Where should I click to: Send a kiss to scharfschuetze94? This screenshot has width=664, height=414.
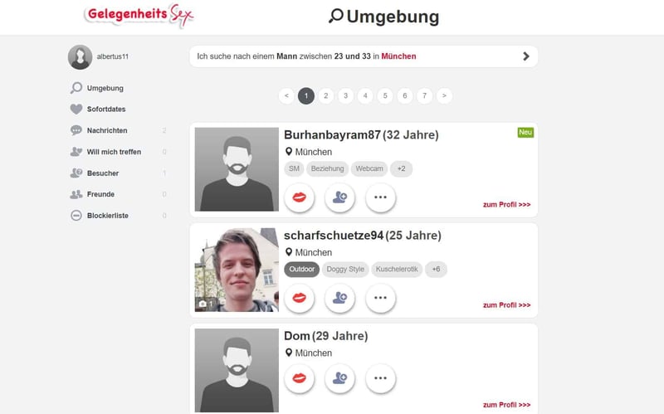(300, 298)
